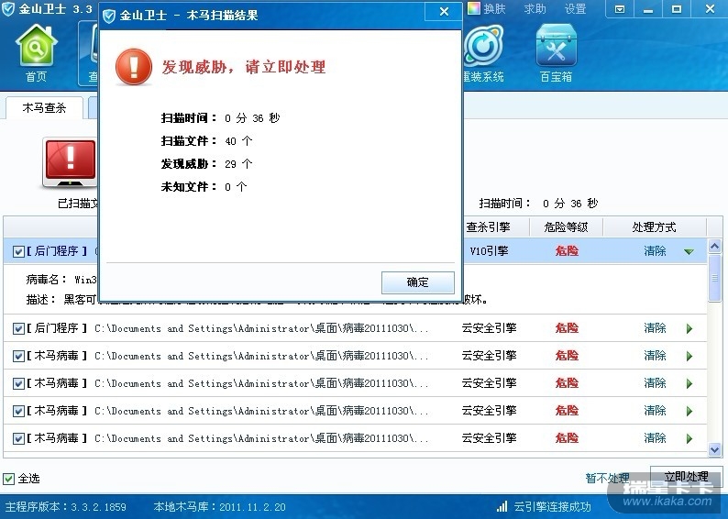Uncheck the third 木马病毒 row checkbox
728x519 pixels.
18,411
